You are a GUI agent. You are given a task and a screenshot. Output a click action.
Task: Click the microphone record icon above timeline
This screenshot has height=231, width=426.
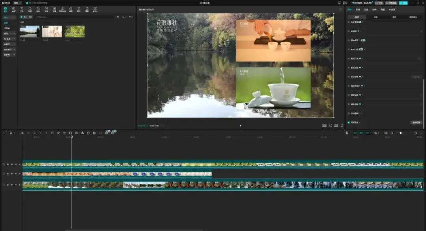coord(347,133)
